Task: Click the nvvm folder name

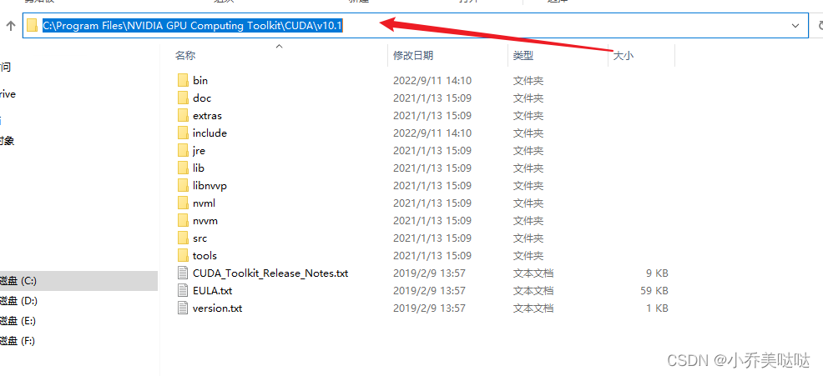Action: pyautogui.click(x=205, y=221)
